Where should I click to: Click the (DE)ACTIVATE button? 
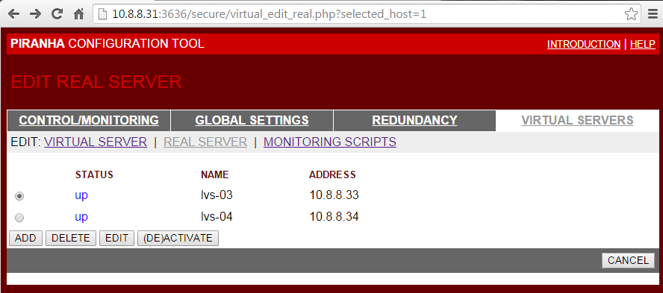178,238
